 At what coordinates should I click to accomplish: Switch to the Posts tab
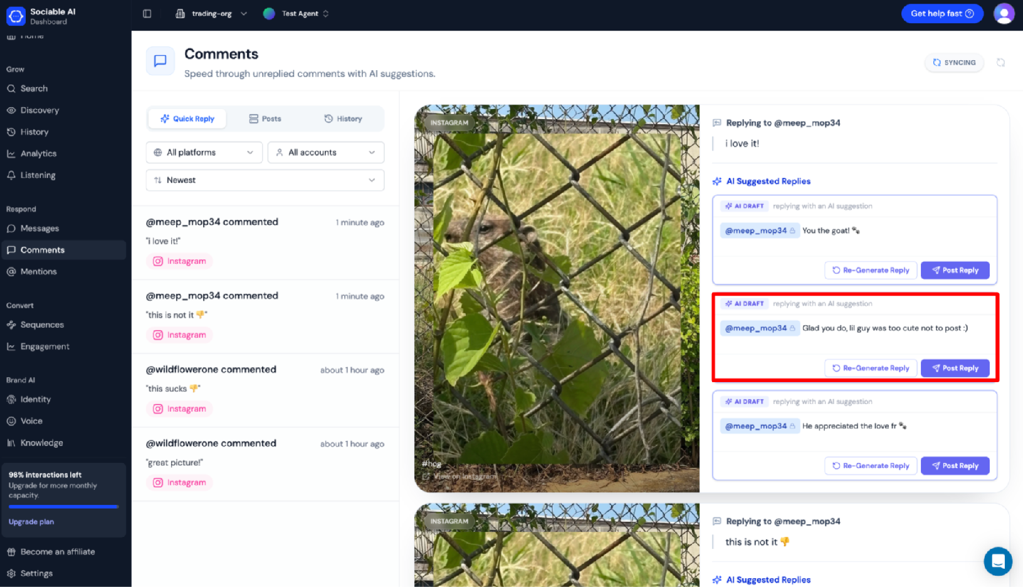[265, 118]
